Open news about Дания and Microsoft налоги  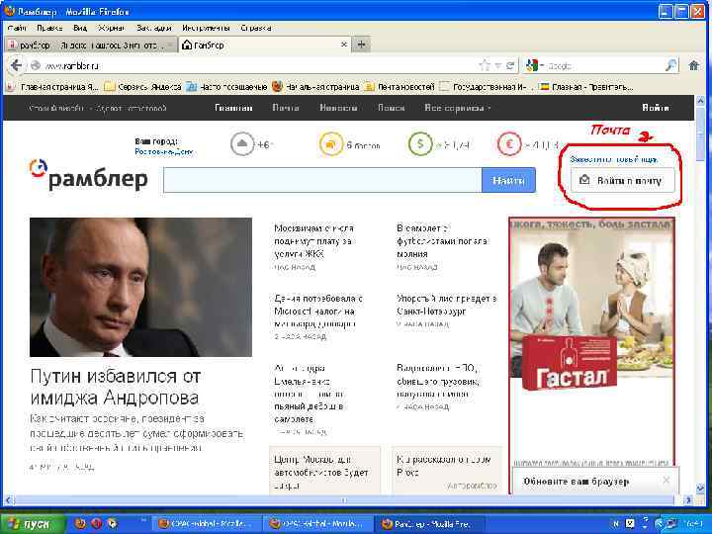point(317,311)
